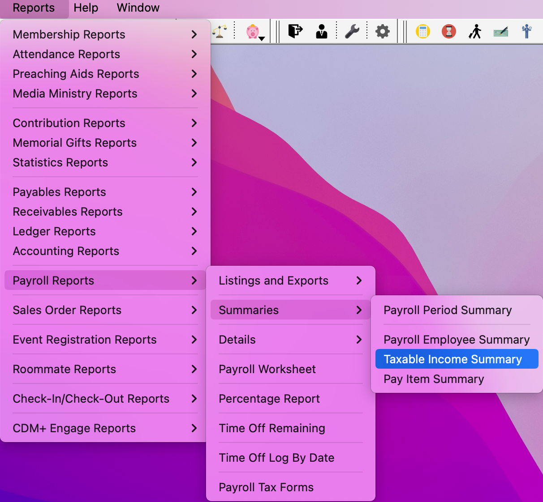Image resolution: width=543 pixels, height=502 pixels.
Task: Click the walking traveler with luggage icon
Action: [475, 31]
